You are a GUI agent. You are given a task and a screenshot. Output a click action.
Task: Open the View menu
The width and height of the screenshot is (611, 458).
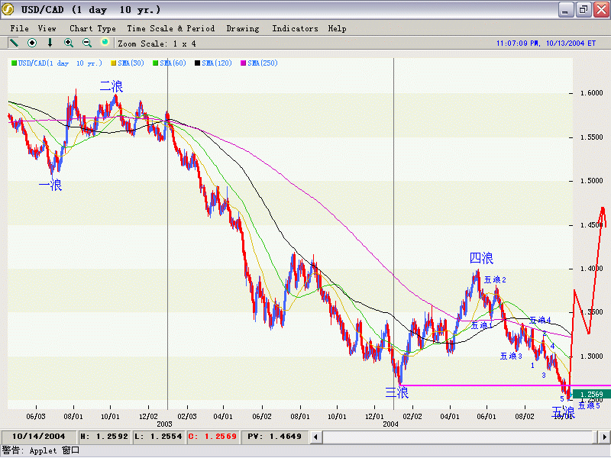(x=47, y=28)
